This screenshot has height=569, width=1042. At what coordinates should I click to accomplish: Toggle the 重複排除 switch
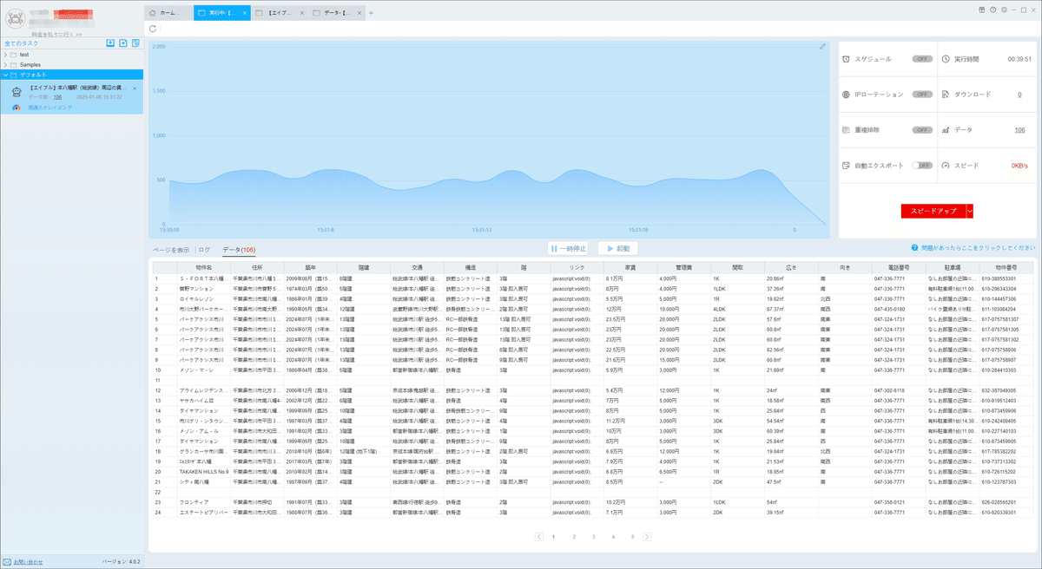click(x=922, y=129)
